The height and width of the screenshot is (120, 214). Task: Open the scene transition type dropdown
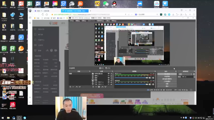[x=185, y=74]
